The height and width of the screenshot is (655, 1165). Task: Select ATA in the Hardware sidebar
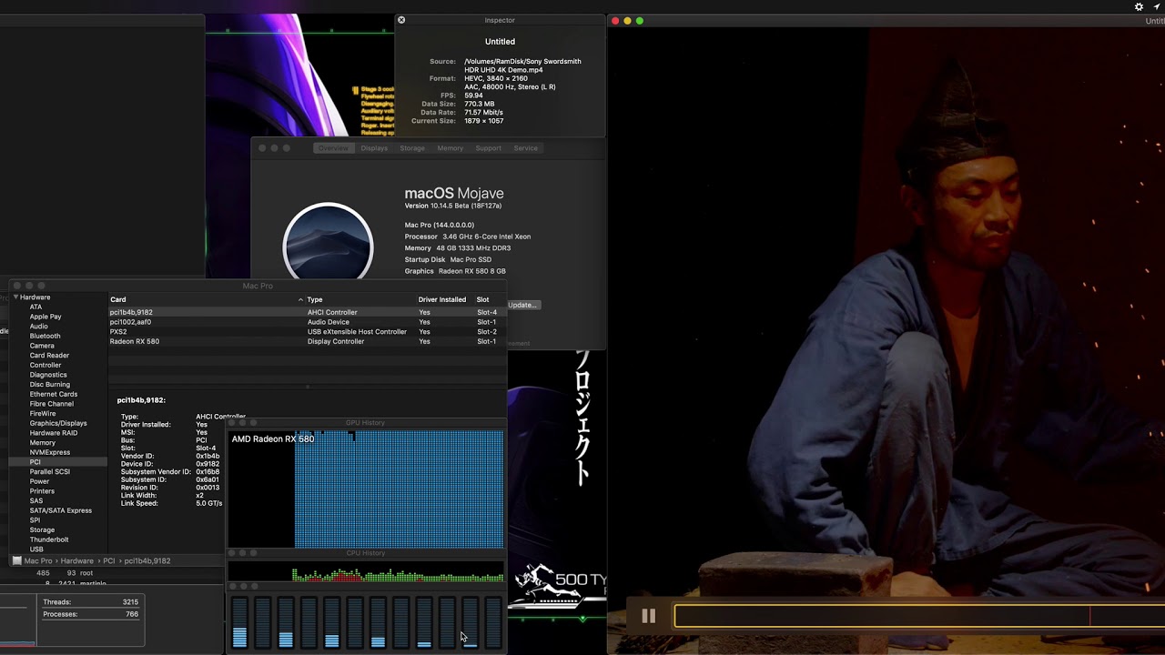[x=35, y=307]
